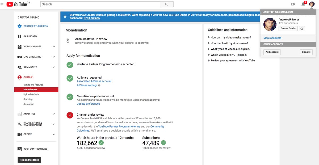Follow the 'Try it out now' banner link
Viewport: 319px width, 165px height.
pyautogui.click(x=92, y=18)
